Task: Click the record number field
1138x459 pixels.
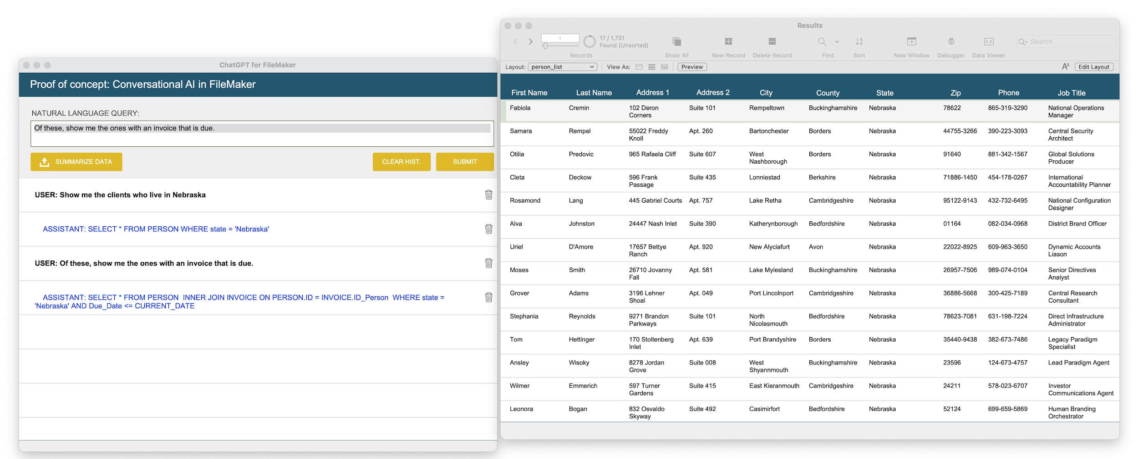Action: coord(560,38)
